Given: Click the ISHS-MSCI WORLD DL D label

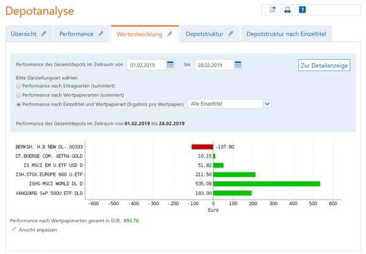Looking at the screenshot, I should tap(56, 184).
